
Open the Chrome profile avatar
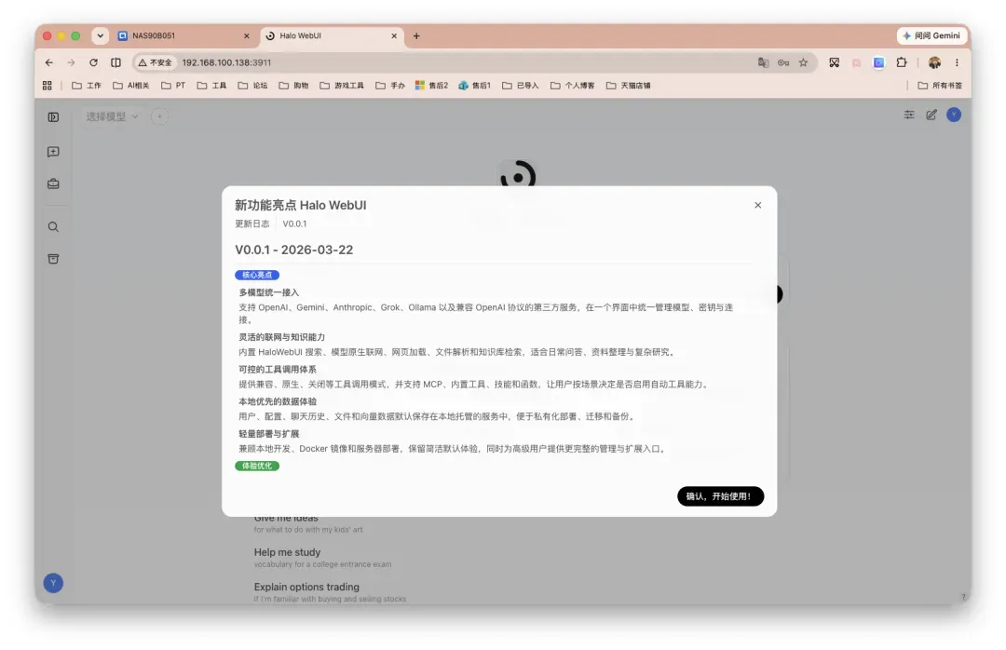tap(934, 63)
